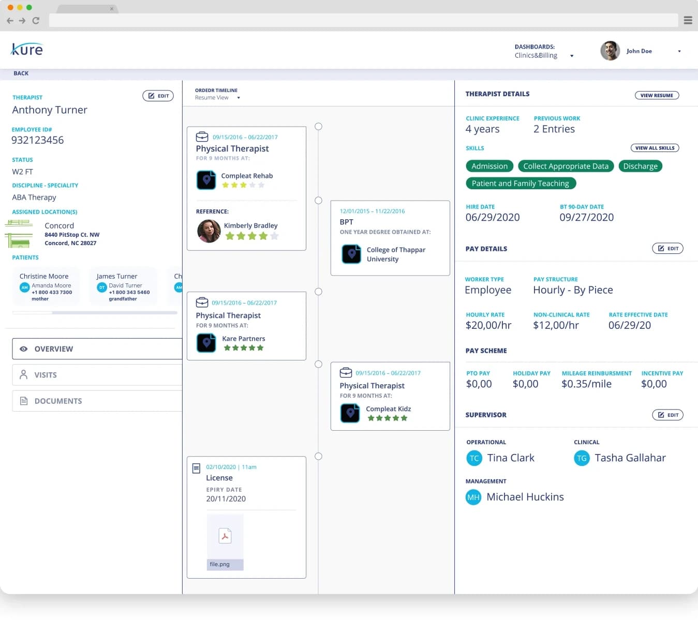698x620 pixels.
Task: Click Patient and Family Teaching tag
Action: [521, 183]
